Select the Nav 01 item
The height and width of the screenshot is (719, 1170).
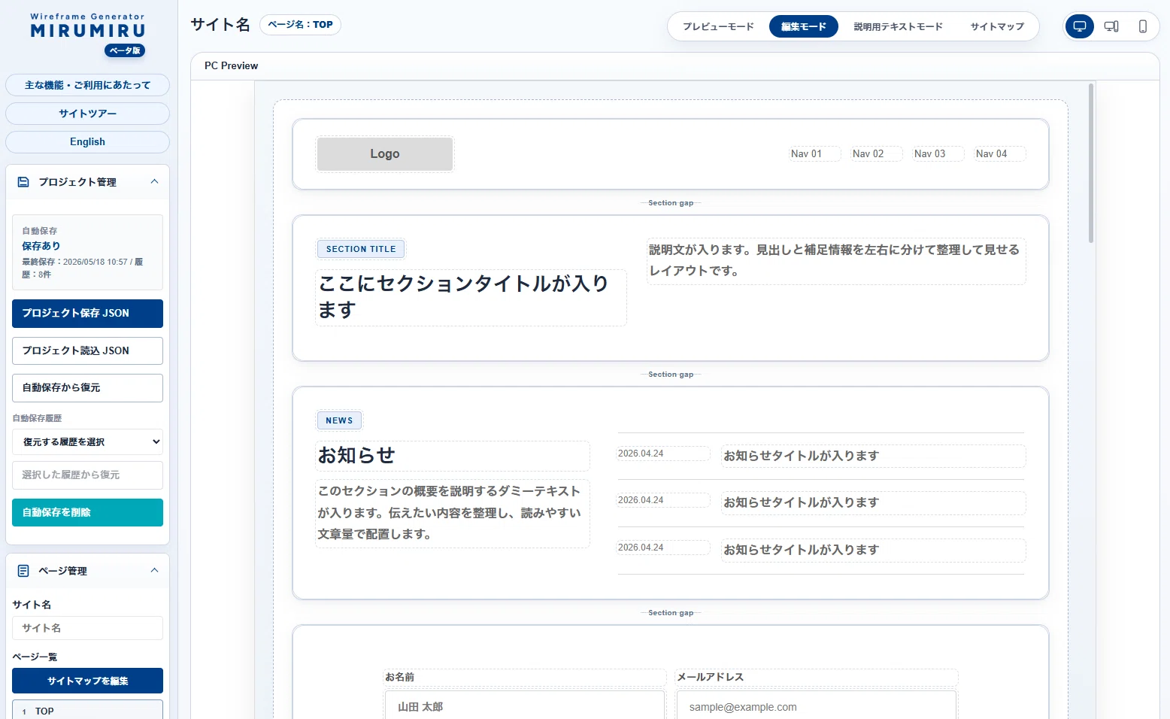pyautogui.click(x=814, y=154)
